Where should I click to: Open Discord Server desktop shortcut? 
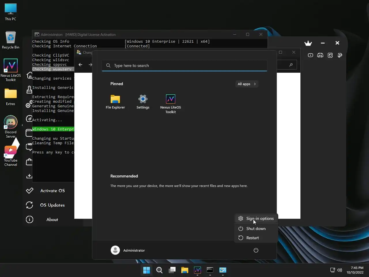11,127
